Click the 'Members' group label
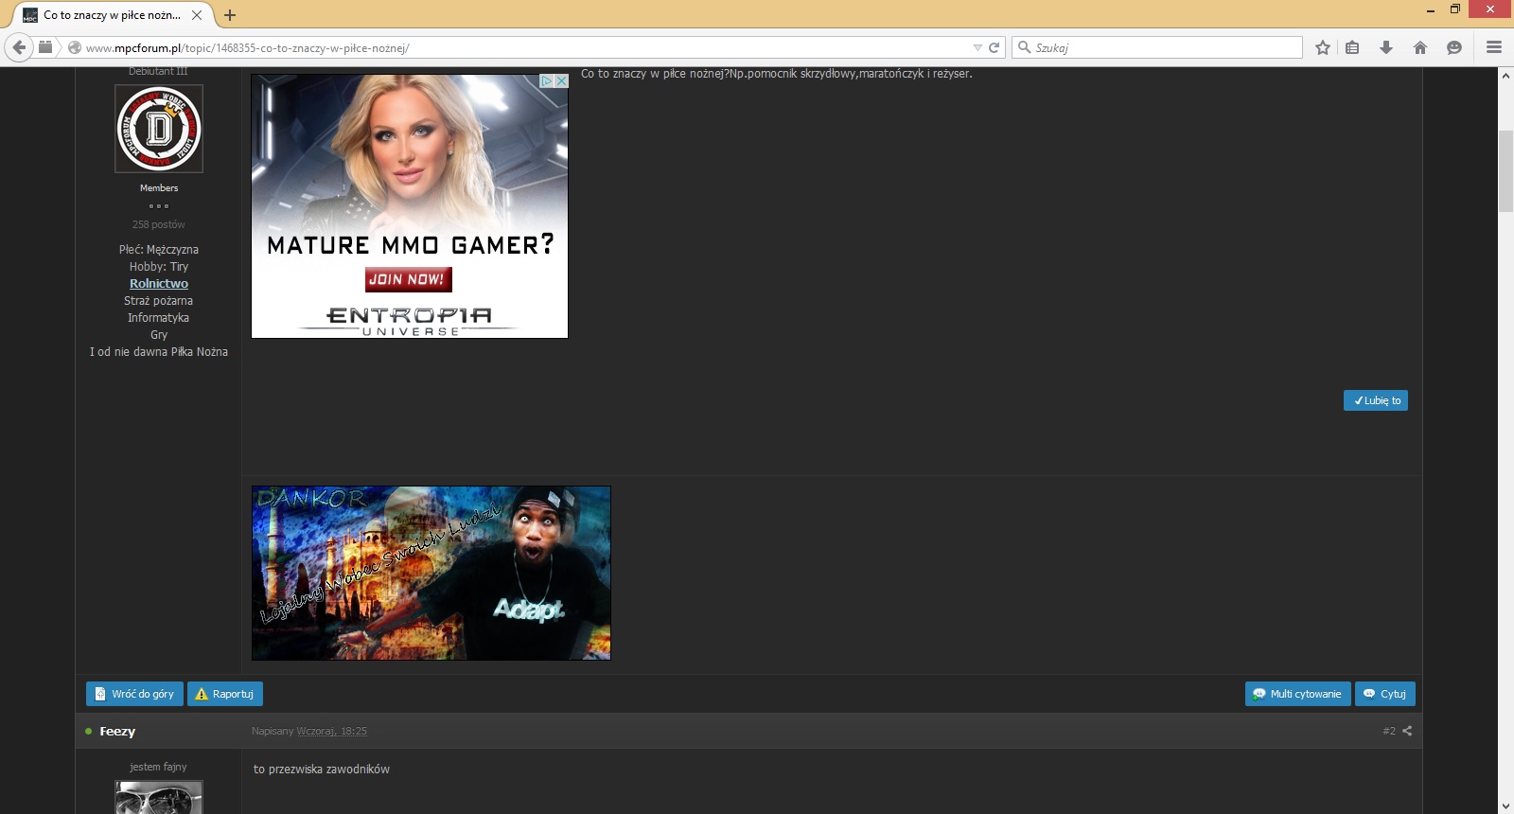This screenshot has width=1514, height=814. 159,187
